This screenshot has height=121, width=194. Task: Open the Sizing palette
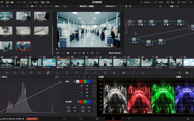[133, 73]
